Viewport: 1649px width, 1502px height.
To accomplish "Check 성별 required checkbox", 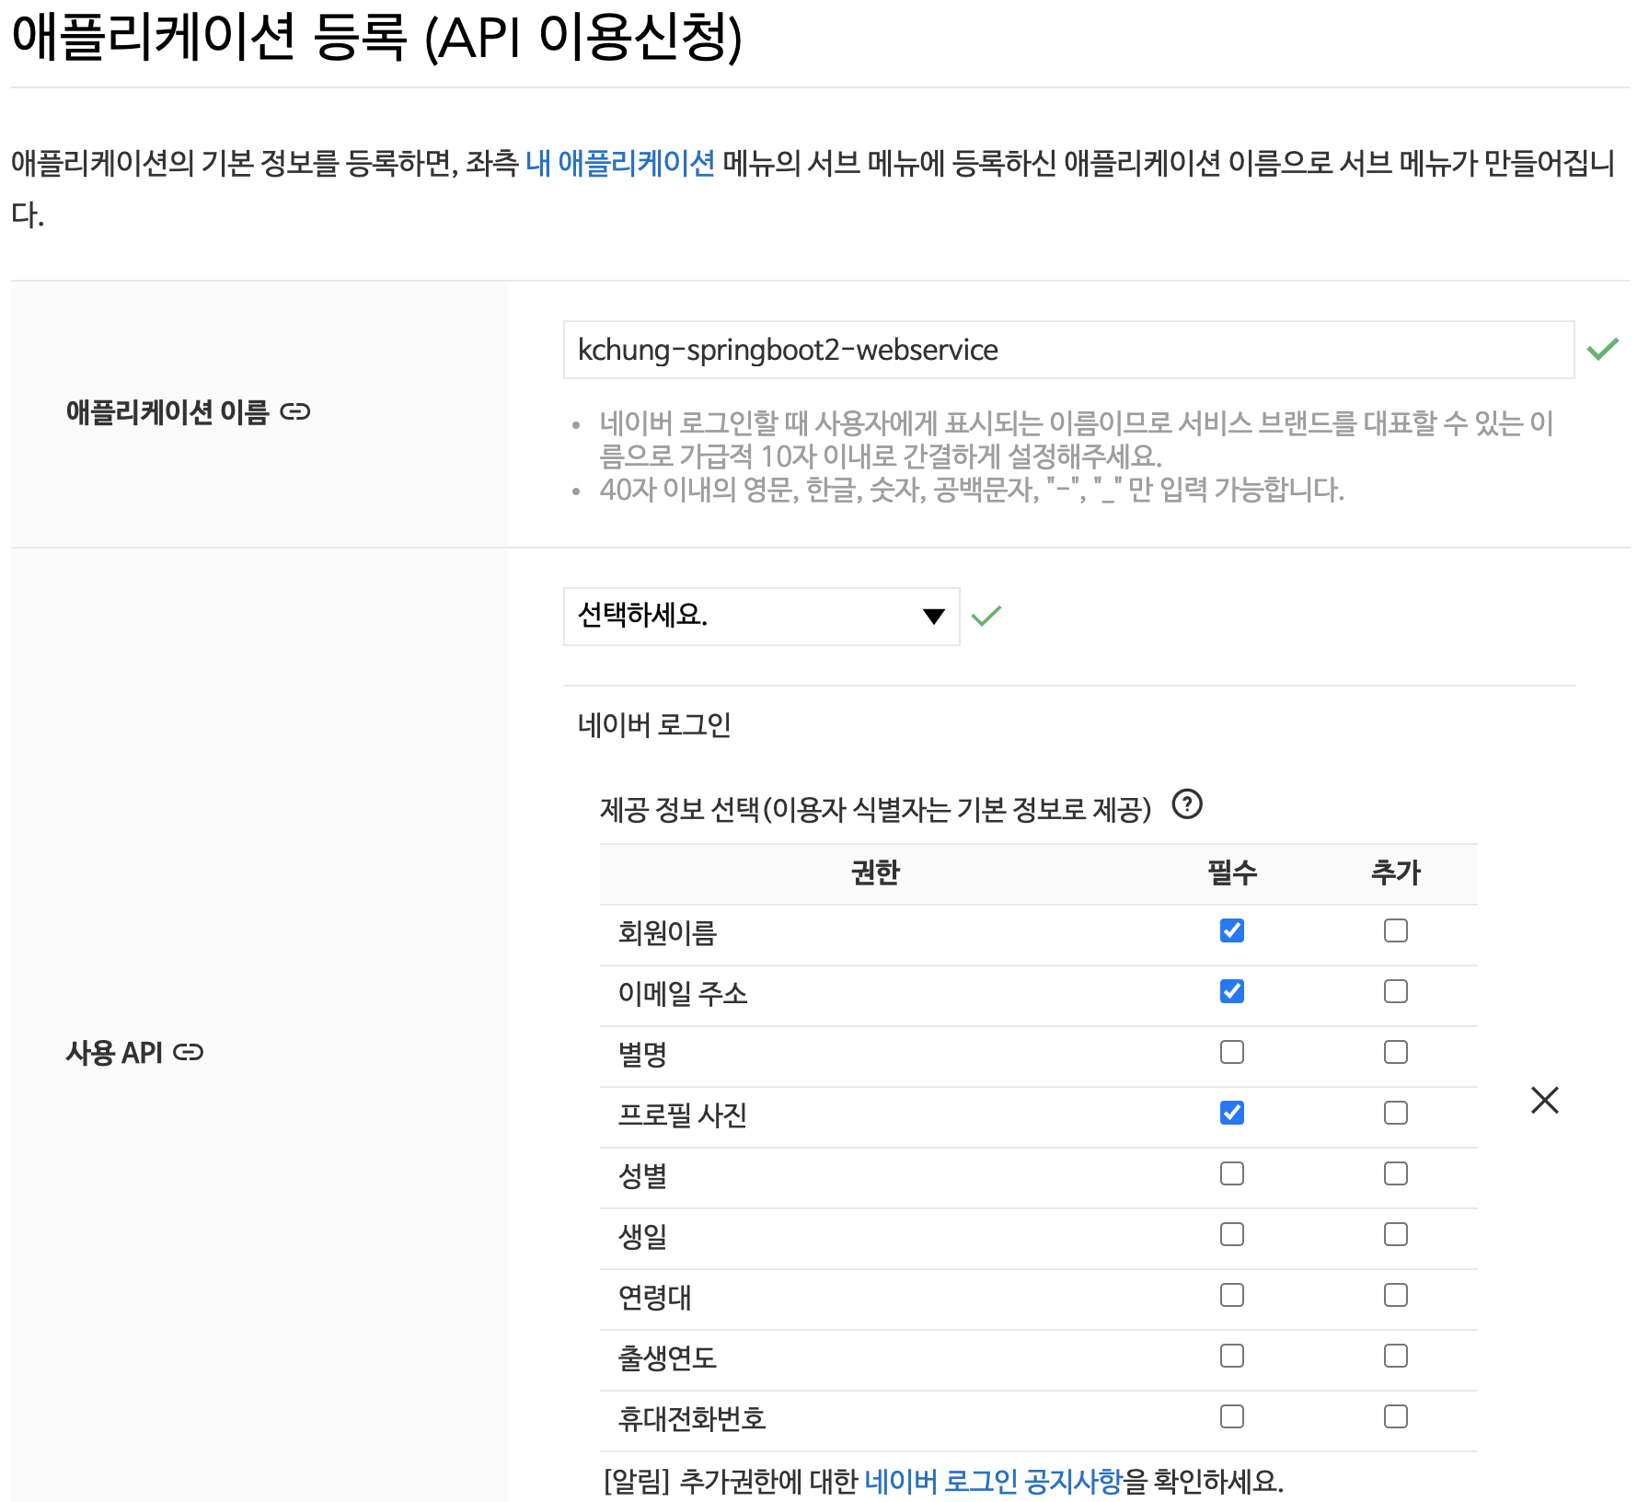I will click(1231, 1173).
